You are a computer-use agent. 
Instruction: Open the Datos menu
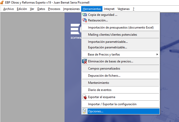click(x=41, y=9)
